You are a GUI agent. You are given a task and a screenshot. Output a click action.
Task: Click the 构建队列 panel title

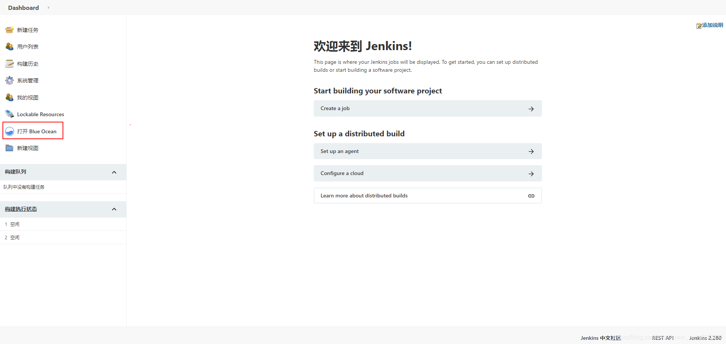point(16,172)
